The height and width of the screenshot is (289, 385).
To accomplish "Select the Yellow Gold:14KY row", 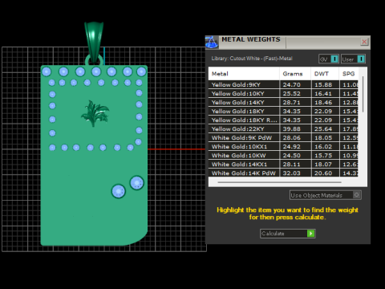I will [x=283, y=103].
